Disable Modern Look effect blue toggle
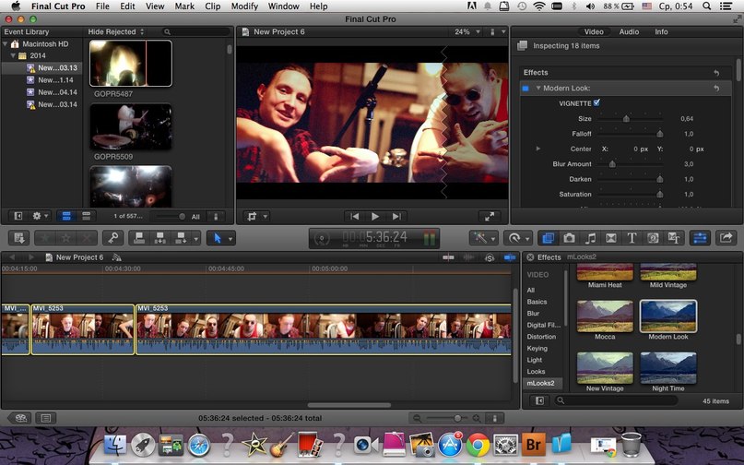This screenshot has height=465, width=744. click(526, 89)
